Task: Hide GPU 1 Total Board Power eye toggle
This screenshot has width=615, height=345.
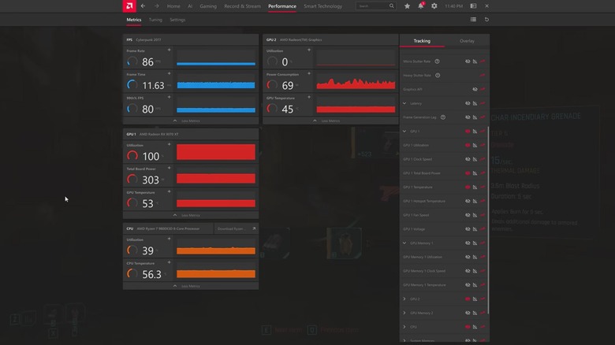Action: click(468, 172)
